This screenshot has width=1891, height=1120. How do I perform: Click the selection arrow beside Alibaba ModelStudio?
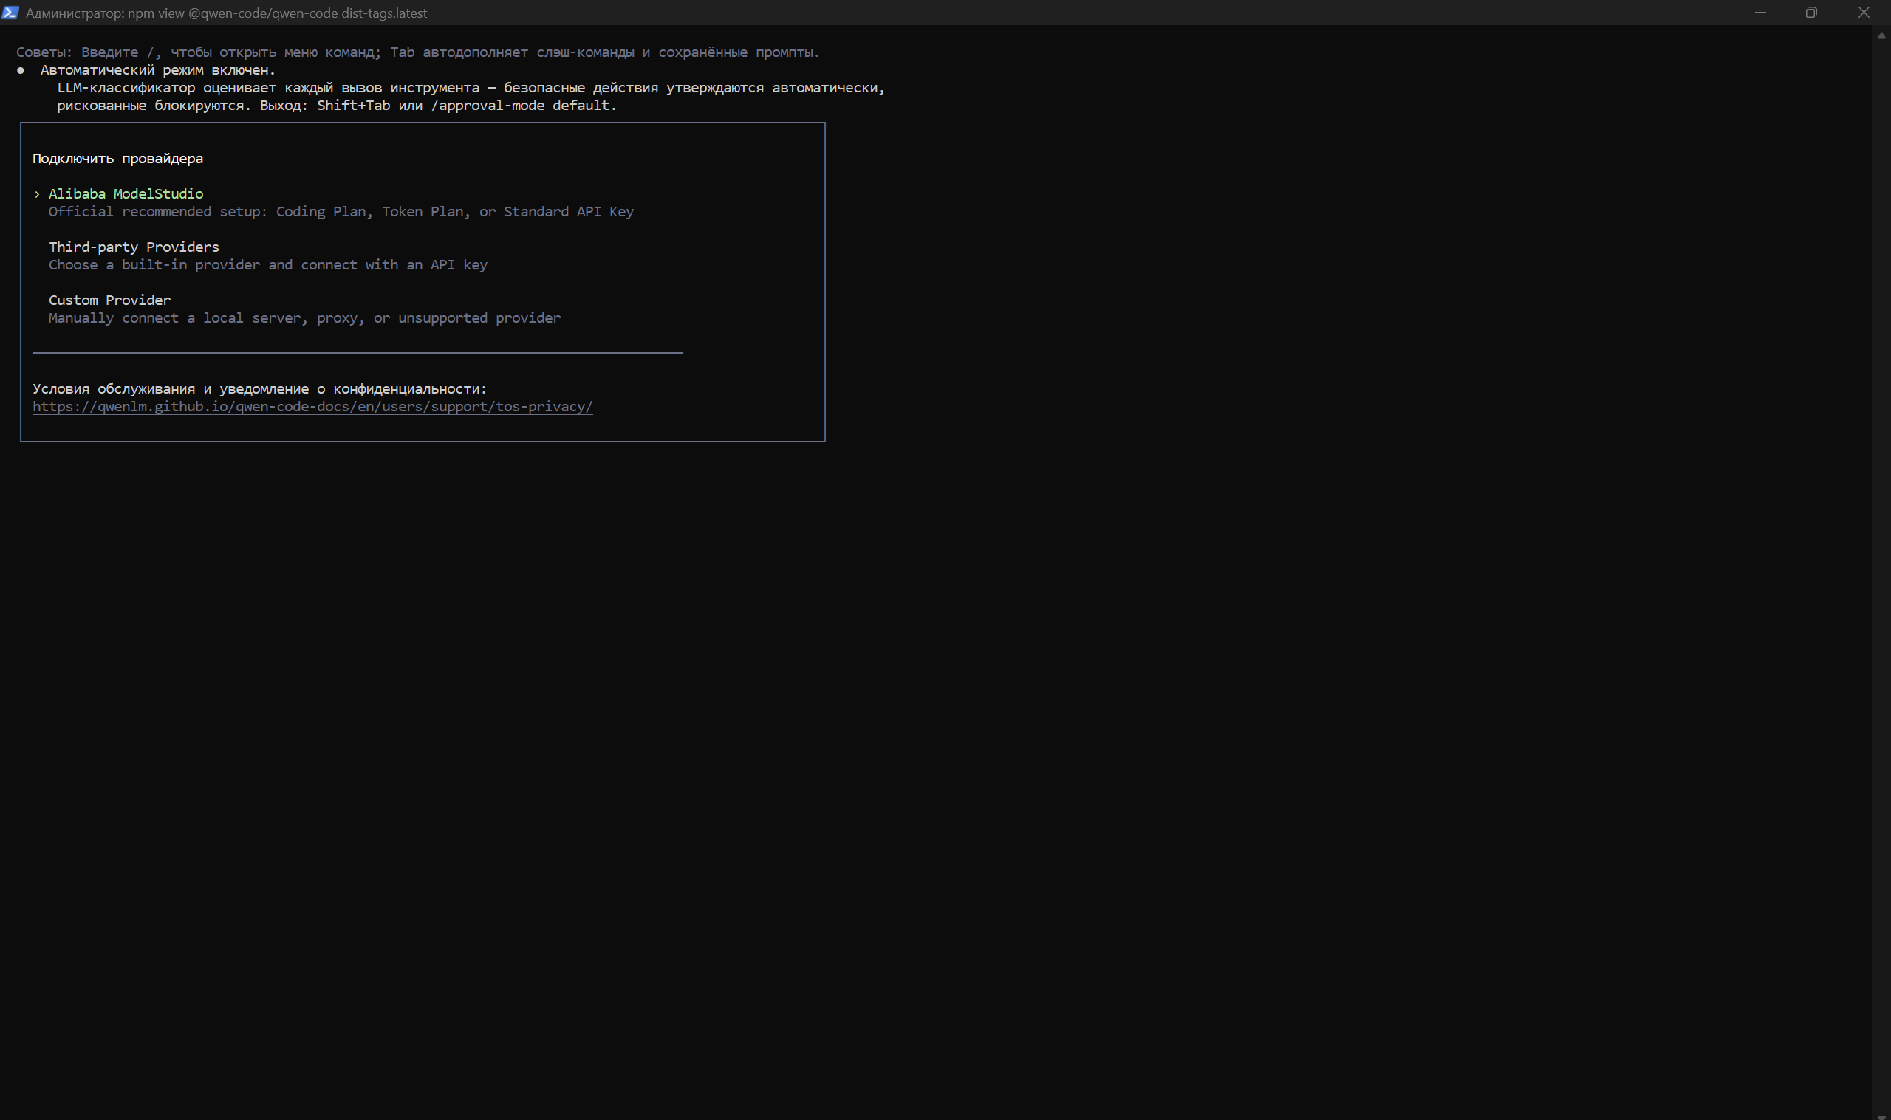pos(37,194)
